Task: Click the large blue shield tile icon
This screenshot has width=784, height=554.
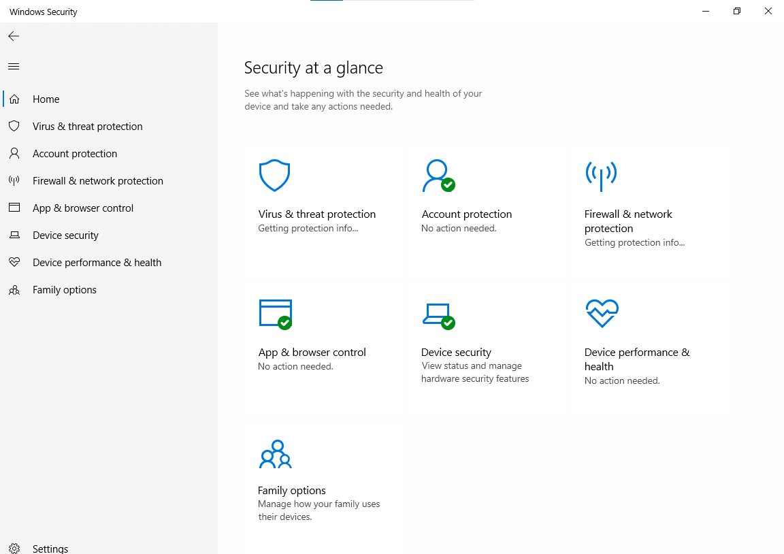Action: (274, 176)
